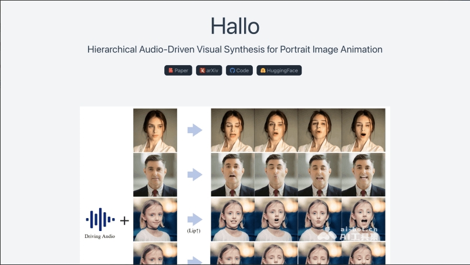Open the HuggingFace button

click(x=279, y=70)
